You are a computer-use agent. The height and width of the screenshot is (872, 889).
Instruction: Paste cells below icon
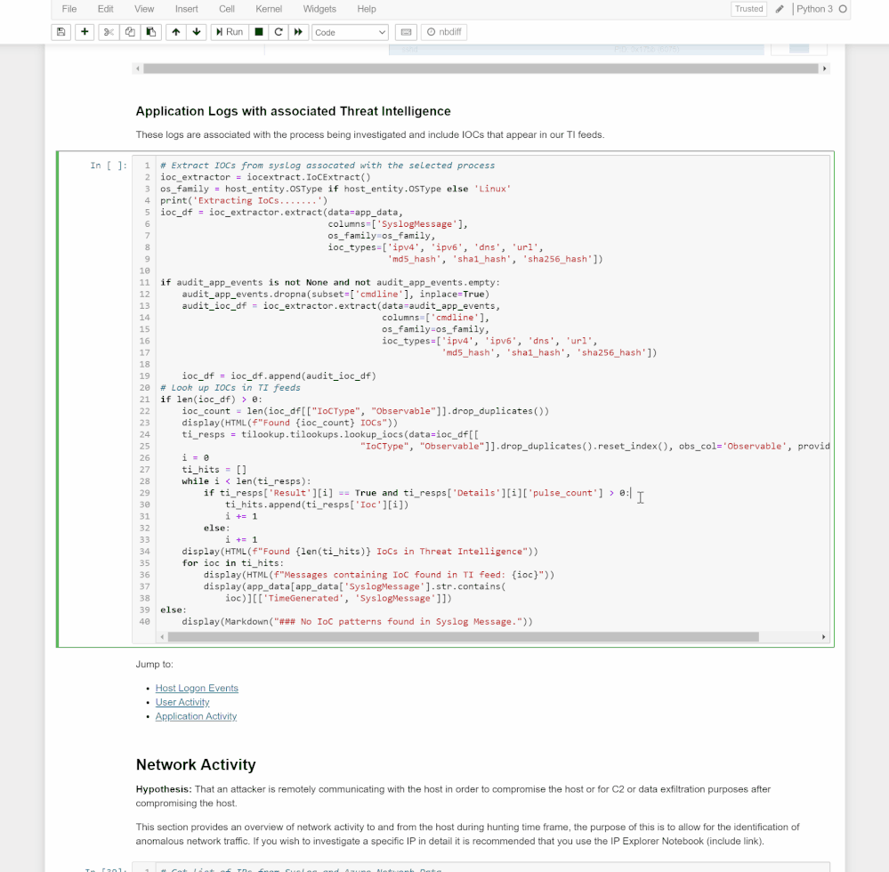click(150, 32)
